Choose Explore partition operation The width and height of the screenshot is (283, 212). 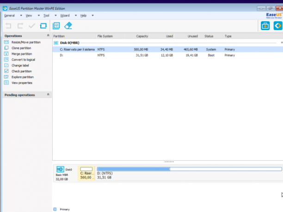[x=23, y=77]
